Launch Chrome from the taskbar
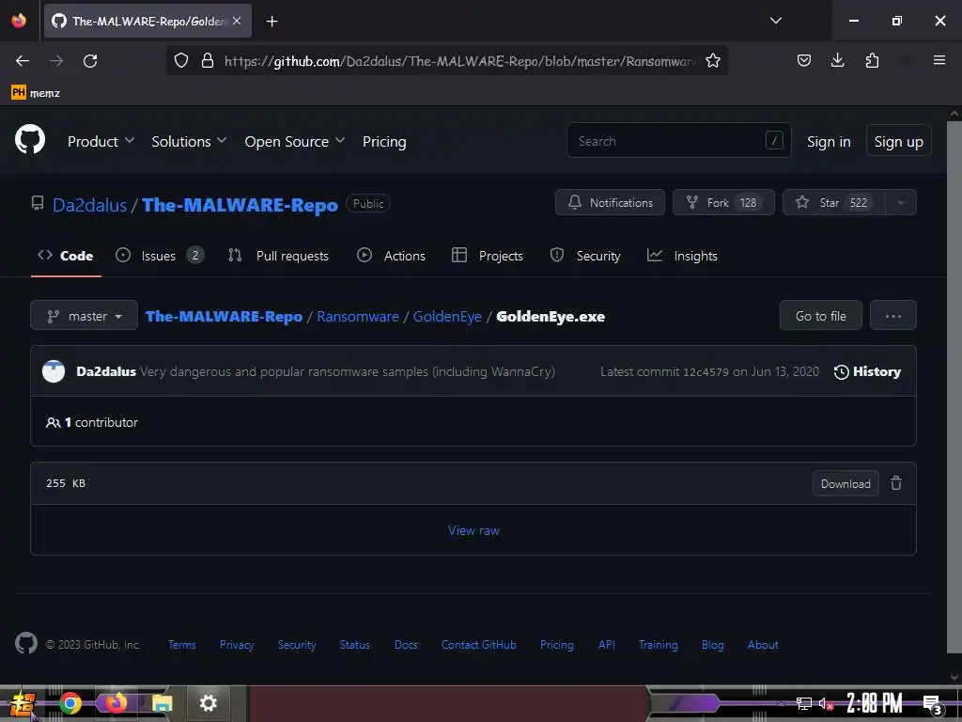 [70, 703]
